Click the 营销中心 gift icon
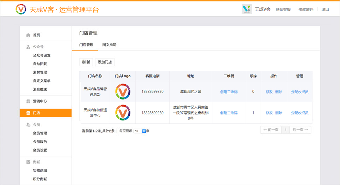 click(x=28, y=101)
